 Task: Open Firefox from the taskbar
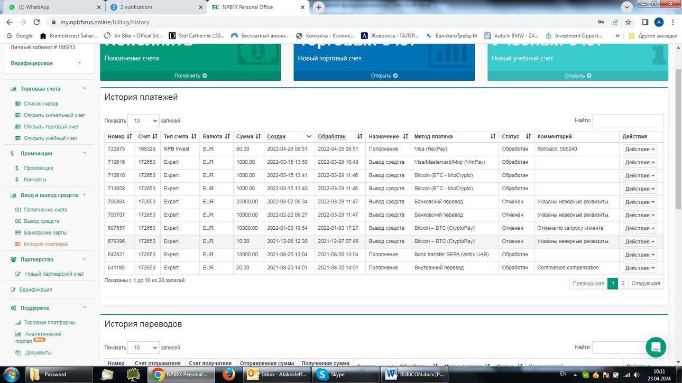tap(228, 375)
